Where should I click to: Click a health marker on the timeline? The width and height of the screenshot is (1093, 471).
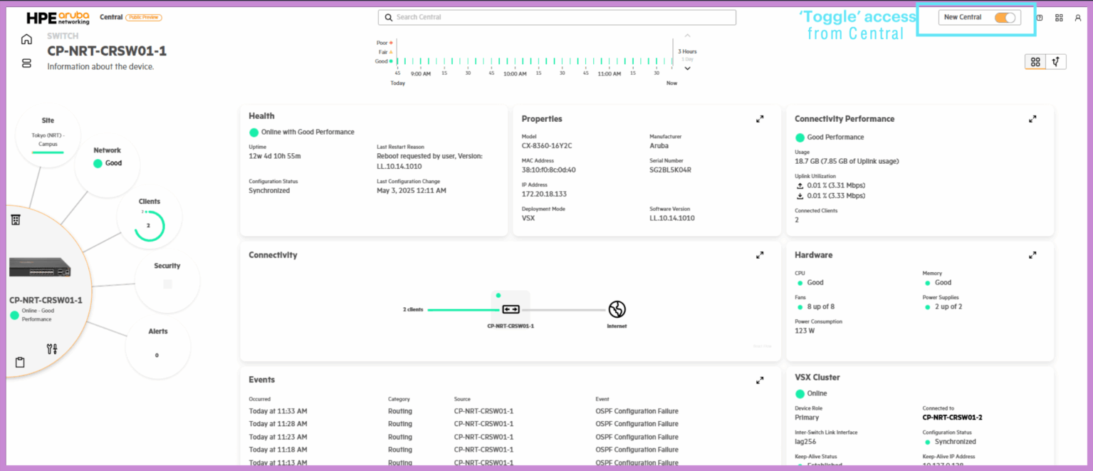click(534, 61)
